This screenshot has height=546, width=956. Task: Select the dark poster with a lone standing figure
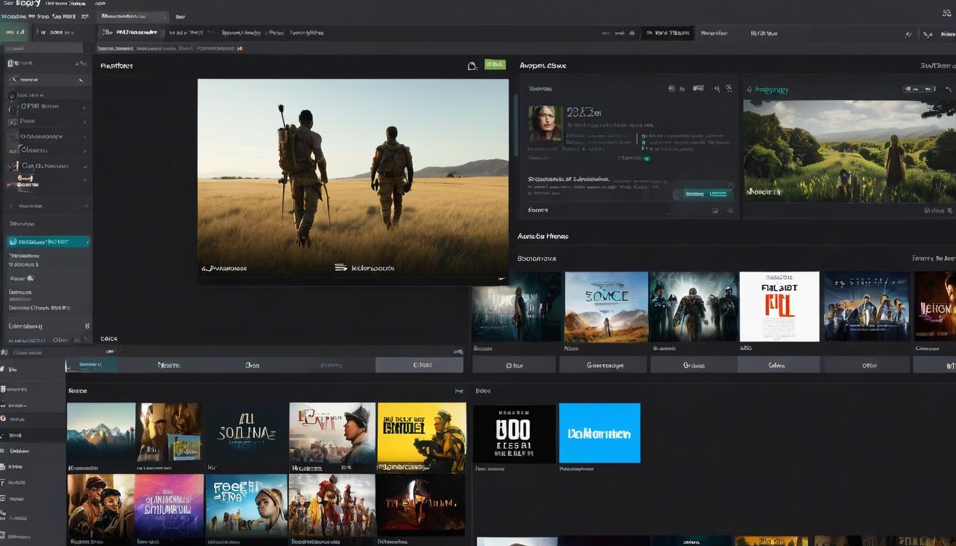(517, 306)
